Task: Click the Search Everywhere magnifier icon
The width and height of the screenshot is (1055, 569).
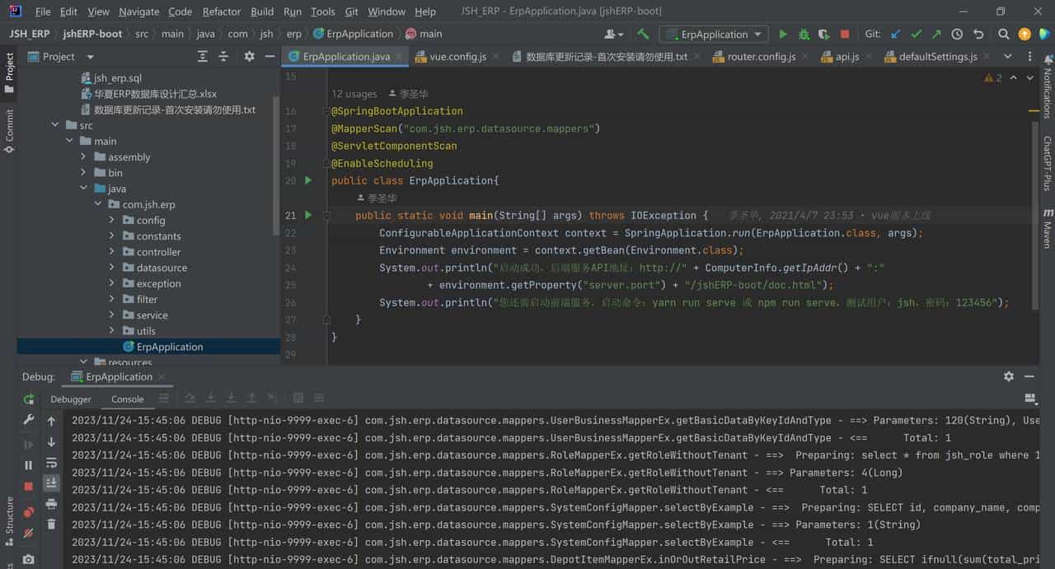Action: click(x=1003, y=35)
